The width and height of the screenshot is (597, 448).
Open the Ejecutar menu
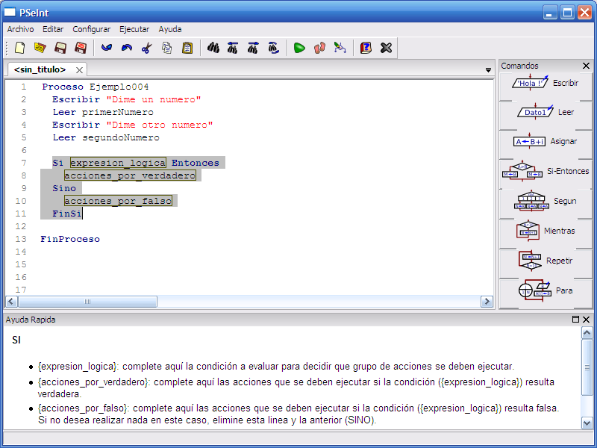click(134, 29)
